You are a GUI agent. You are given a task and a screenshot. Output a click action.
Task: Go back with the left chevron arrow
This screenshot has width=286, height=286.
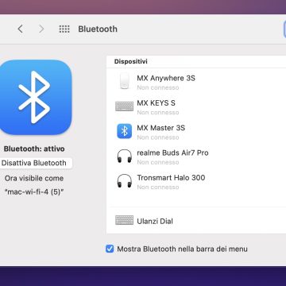[x=20, y=29]
